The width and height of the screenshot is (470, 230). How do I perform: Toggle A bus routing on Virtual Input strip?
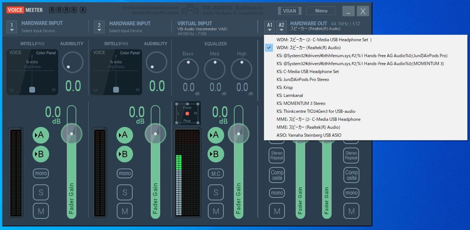coord(216,135)
